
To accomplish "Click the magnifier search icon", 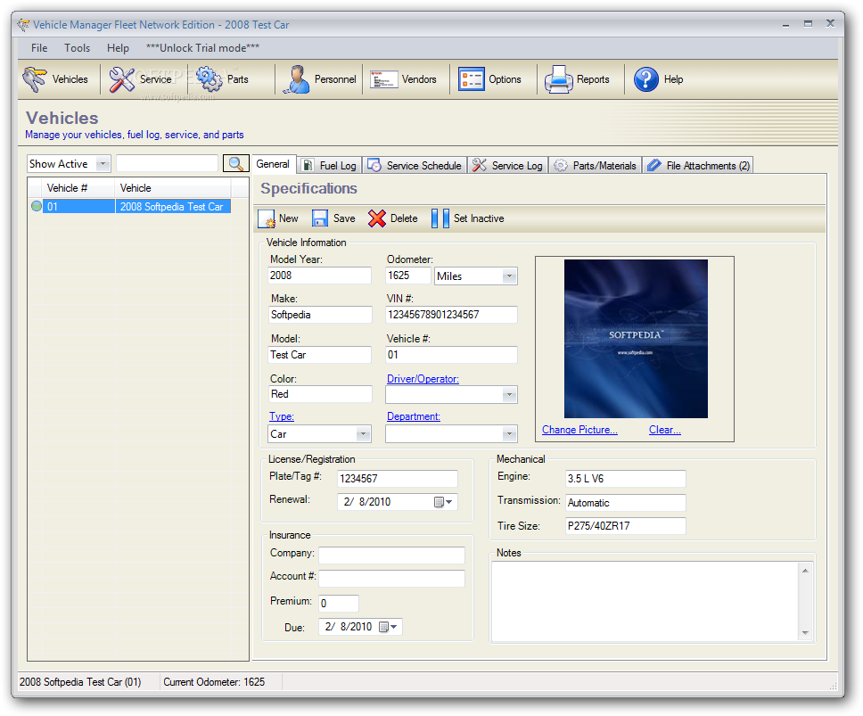I will [235, 163].
